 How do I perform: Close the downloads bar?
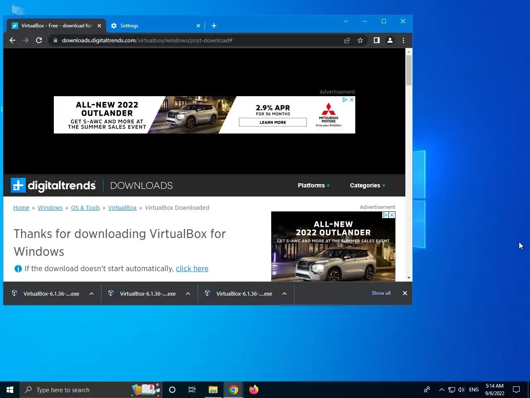tap(405, 293)
